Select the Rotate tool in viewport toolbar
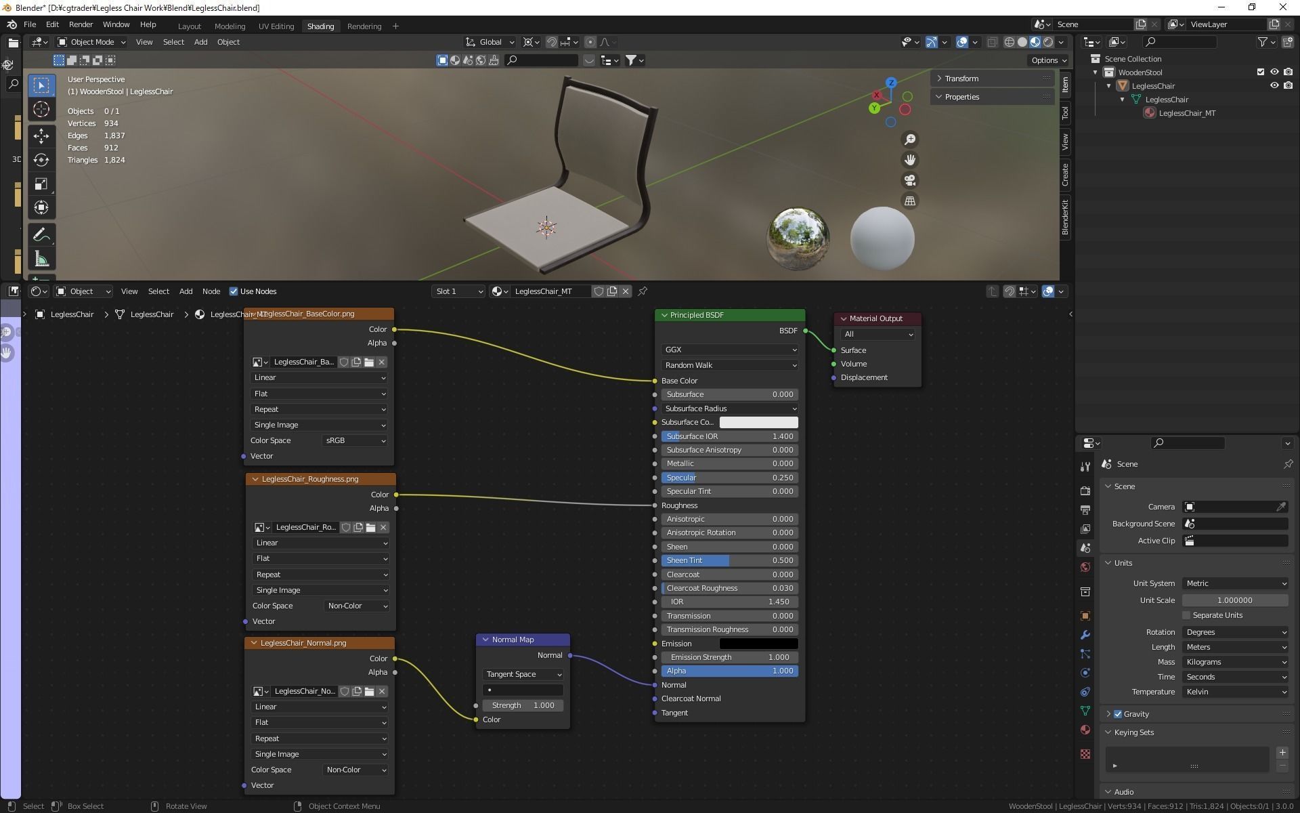 (x=41, y=160)
